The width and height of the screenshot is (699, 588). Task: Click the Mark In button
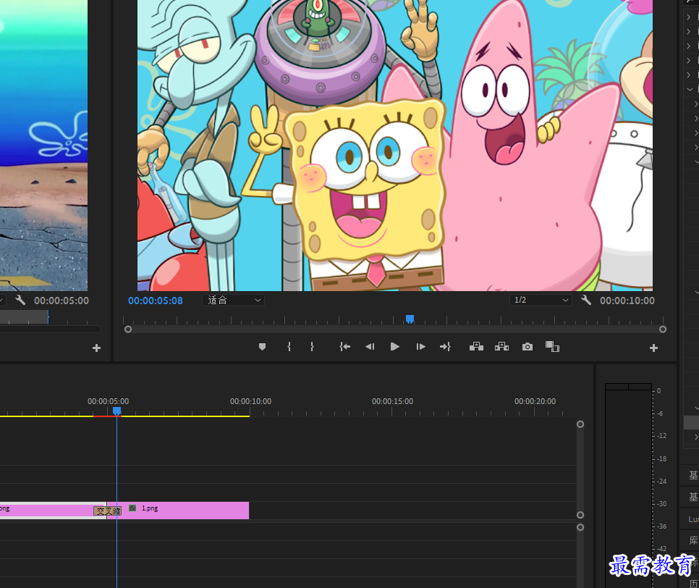point(289,347)
